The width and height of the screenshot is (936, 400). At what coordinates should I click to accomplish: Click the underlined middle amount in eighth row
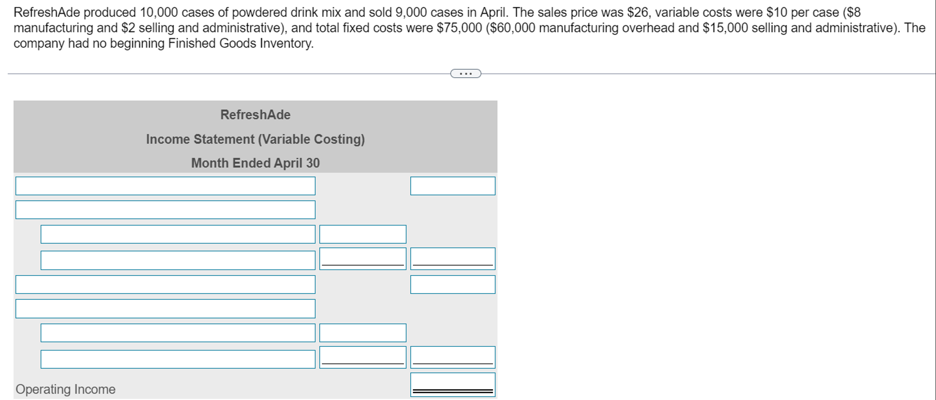tap(362, 357)
